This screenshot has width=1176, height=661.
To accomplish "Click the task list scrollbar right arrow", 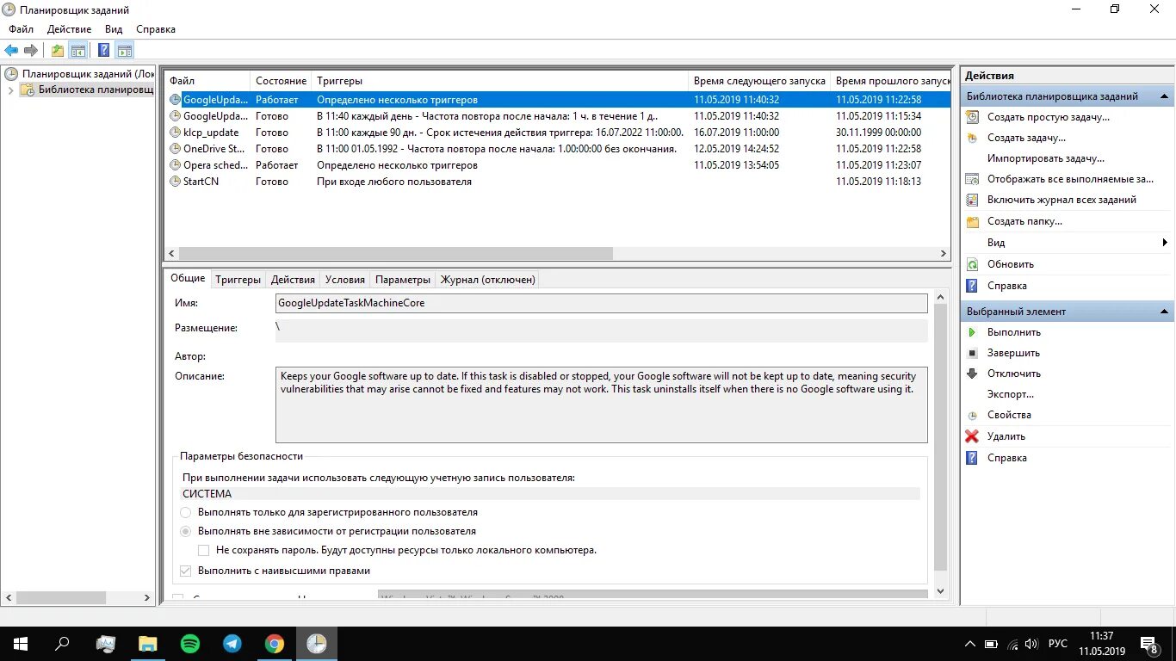I will click(944, 254).
